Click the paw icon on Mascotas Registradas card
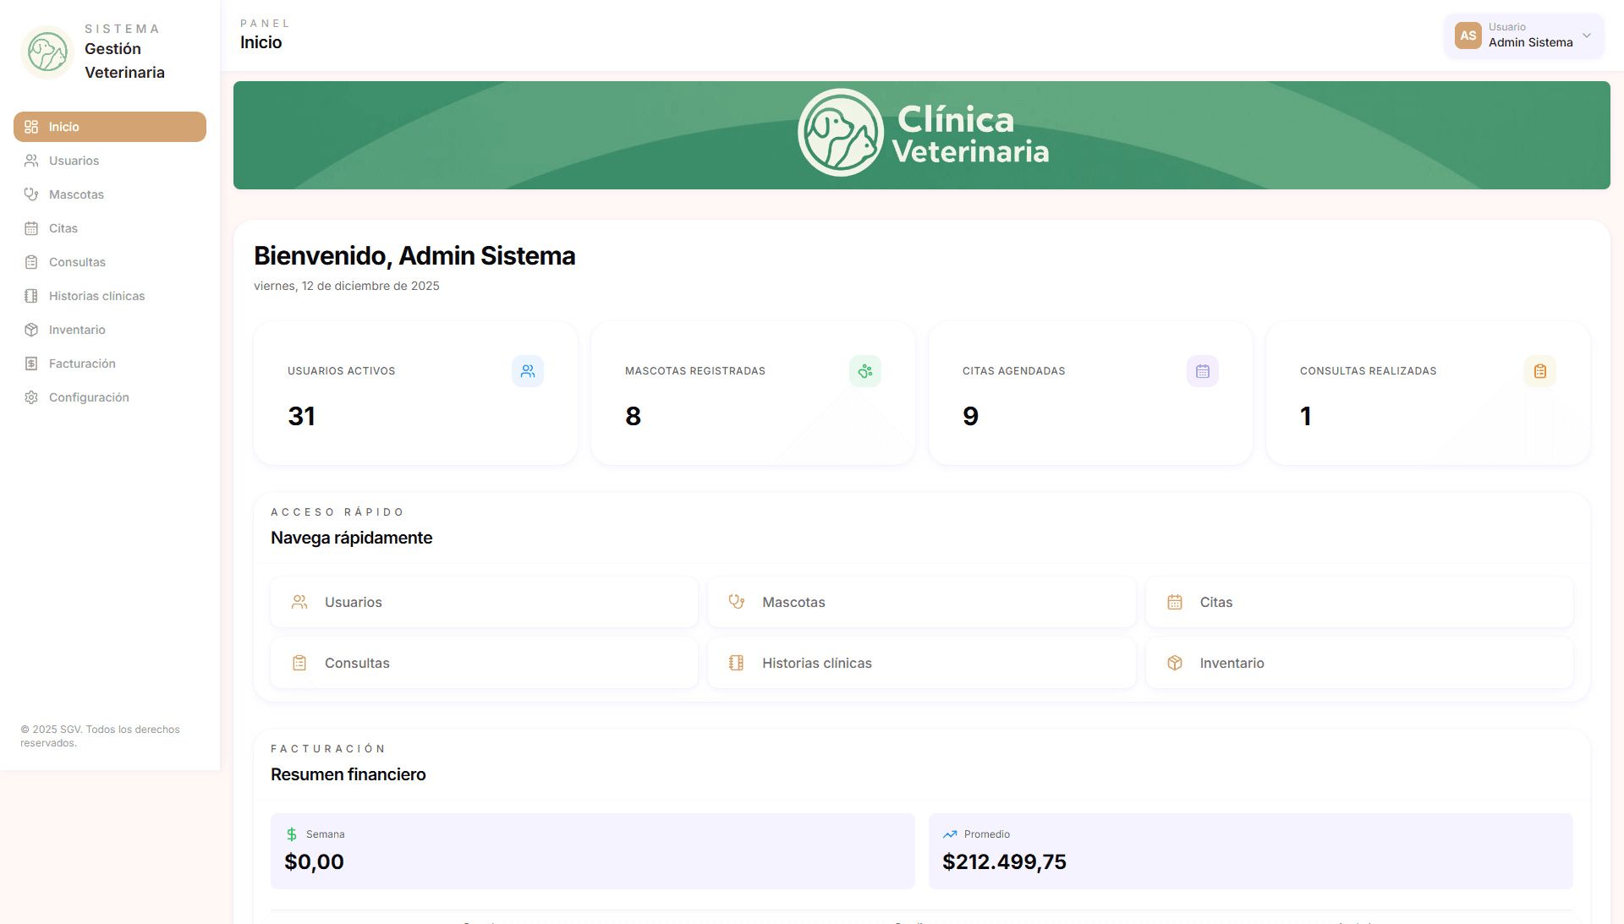 click(x=864, y=371)
